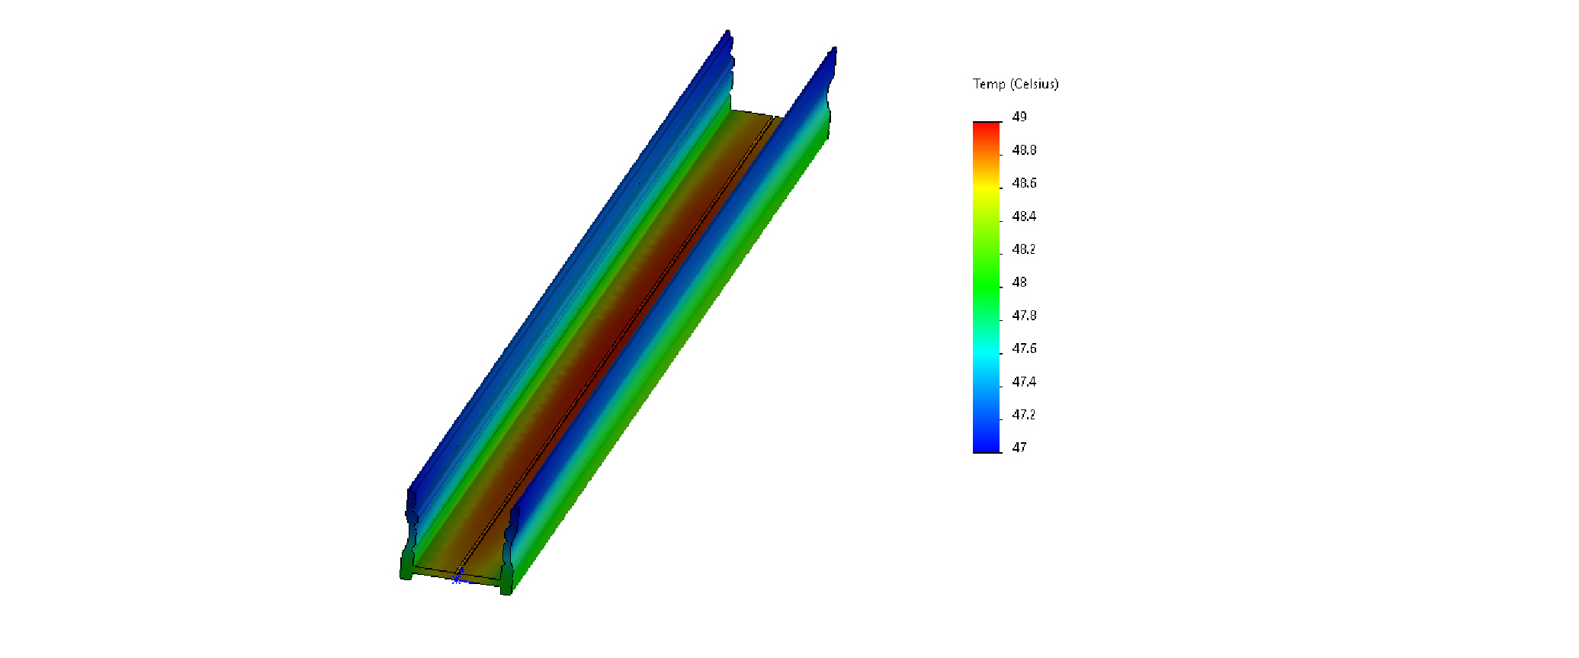Screen dimensions: 1579x658
Task: Click the temperature color scale bar
Action: tap(987, 287)
